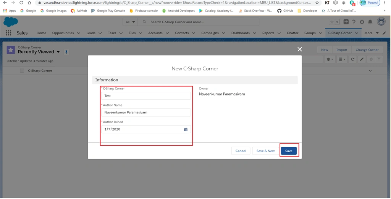The image size is (391, 199).
Task: Click the Favorites star icon
Action: pos(332,22)
